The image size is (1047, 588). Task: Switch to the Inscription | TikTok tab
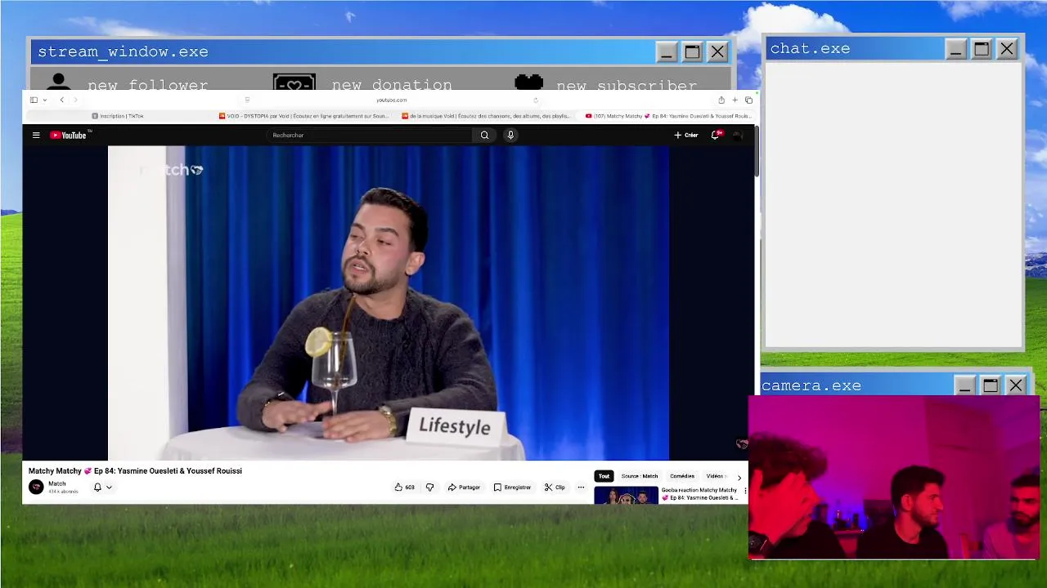point(117,116)
